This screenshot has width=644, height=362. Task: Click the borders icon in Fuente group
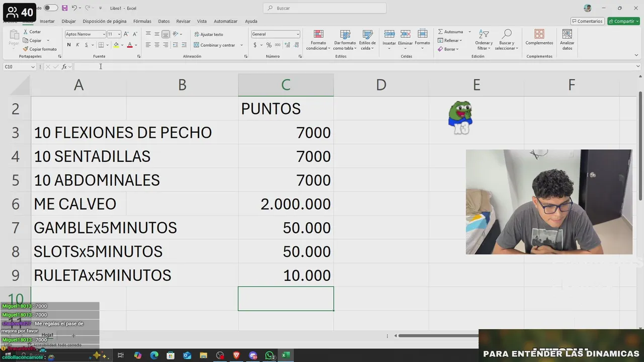pyautogui.click(x=101, y=45)
